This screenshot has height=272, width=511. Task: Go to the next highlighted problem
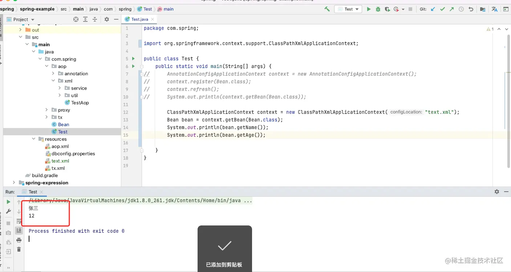(x=506, y=29)
